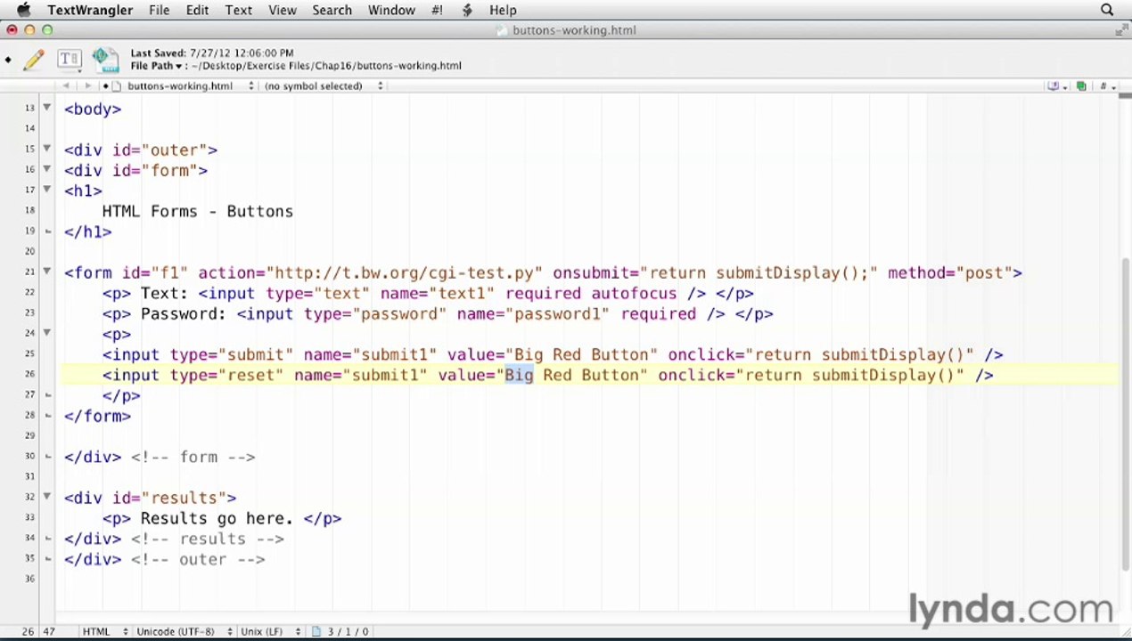Click 'Results go here.' text on line 33
1132x641 pixels.
pos(217,518)
